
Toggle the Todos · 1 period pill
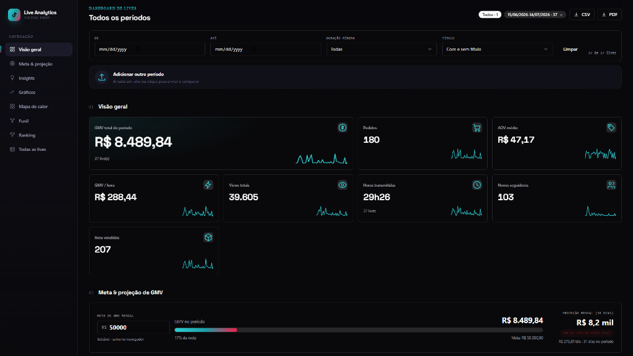tap(490, 15)
